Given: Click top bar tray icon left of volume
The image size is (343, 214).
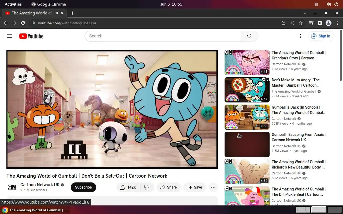Looking at the screenshot, I should click(316, 4).
